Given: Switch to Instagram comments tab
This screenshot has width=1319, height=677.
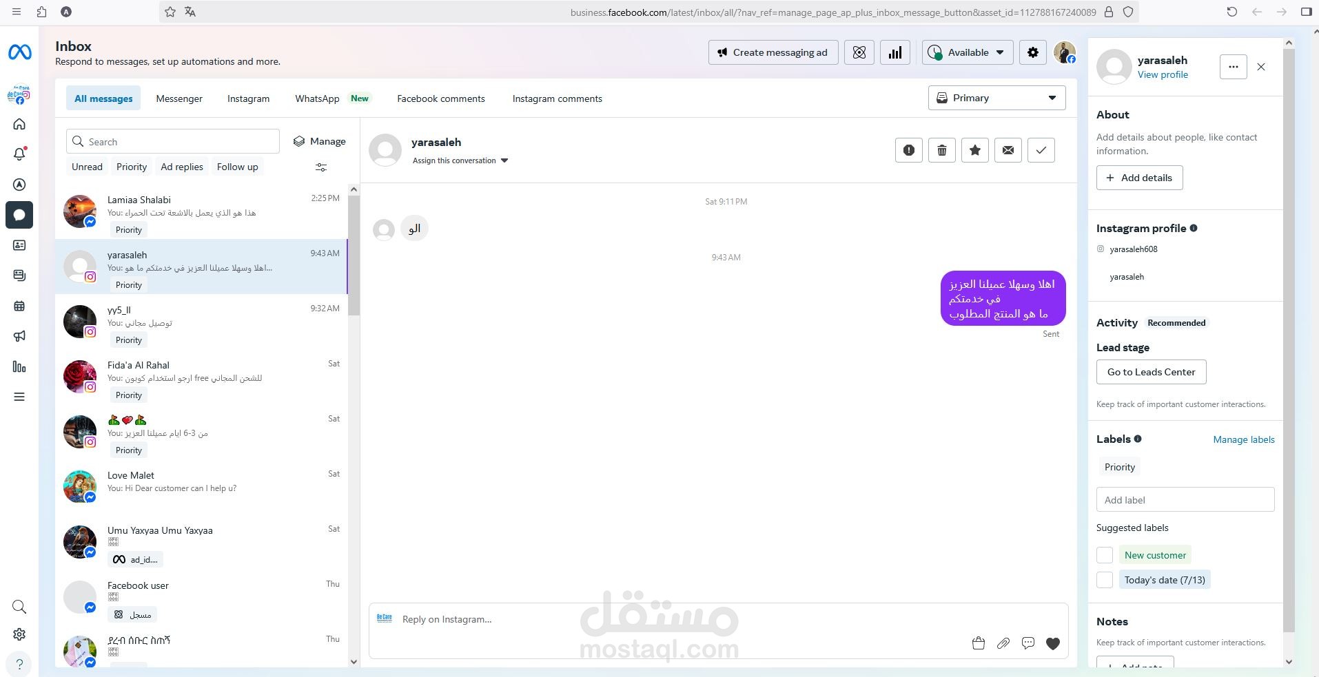Looking at the screenshot, I should pos(557,98).
